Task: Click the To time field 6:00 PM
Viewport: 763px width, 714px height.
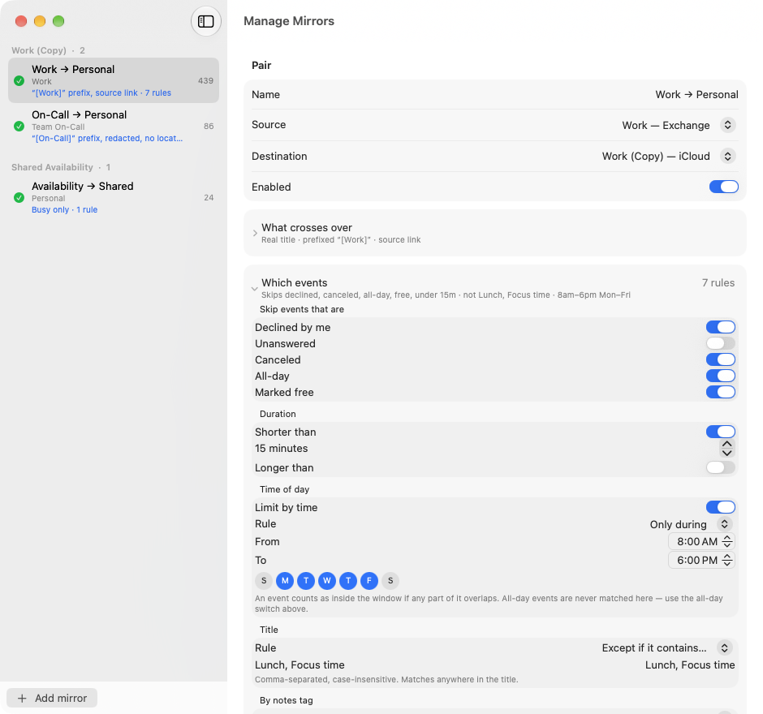Action: point(696,561)
